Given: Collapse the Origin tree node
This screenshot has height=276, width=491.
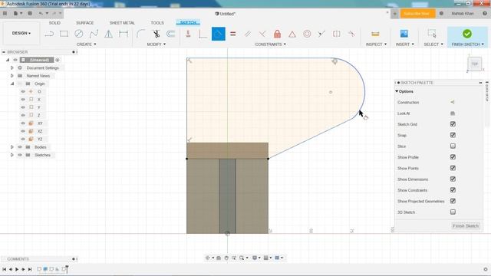Looking at the screenshot, I should (12, 84).
